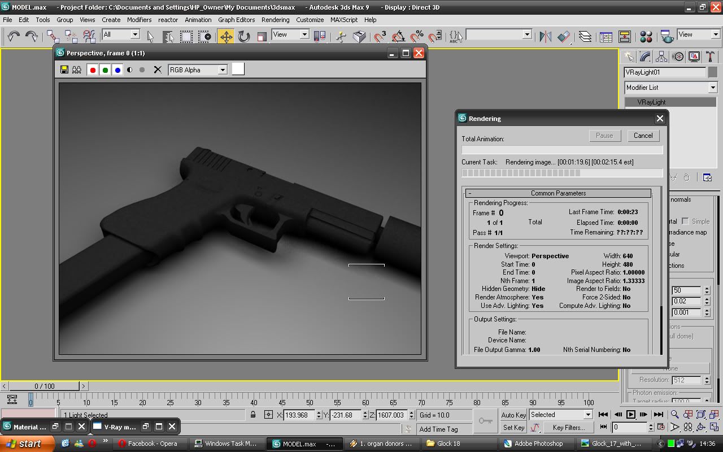This screenshot has height=452, width=723.
Task: Click the Render Scene teapot icon
Action: coord(667,36)
